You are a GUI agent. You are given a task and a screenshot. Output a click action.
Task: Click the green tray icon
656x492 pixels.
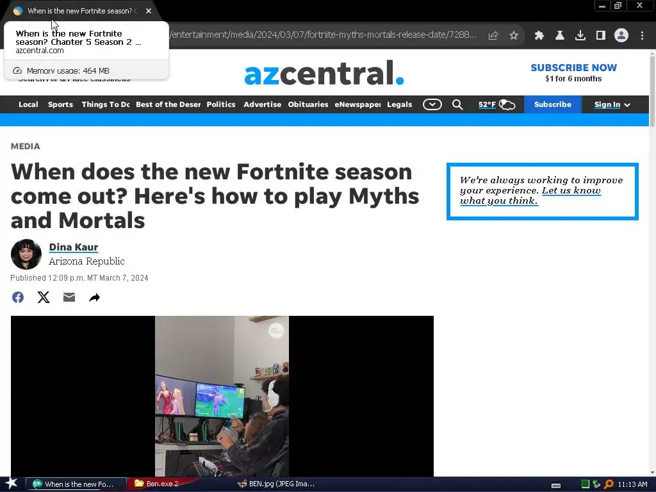586,484
